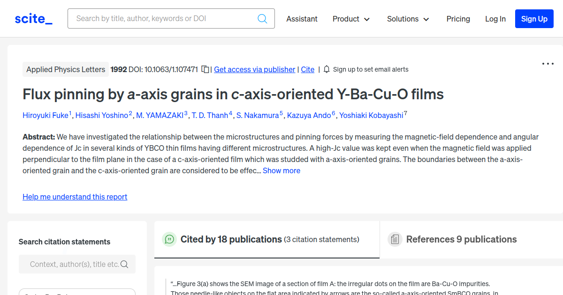
Task: Click Log In in the header
Action: [x=495, y=19]
